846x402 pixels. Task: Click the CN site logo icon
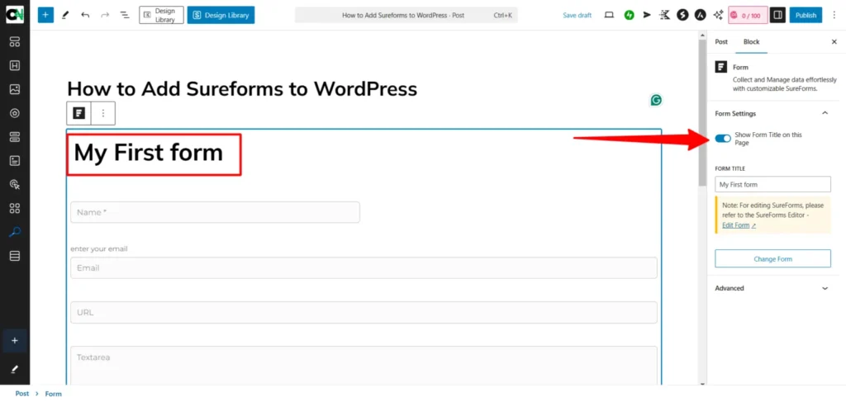point(15,15)
